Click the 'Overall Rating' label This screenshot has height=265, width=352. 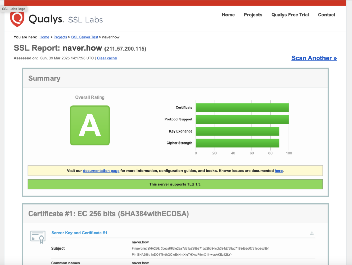[90, 97]
